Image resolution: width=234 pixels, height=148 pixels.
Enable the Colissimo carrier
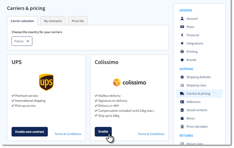click(103, 132)
